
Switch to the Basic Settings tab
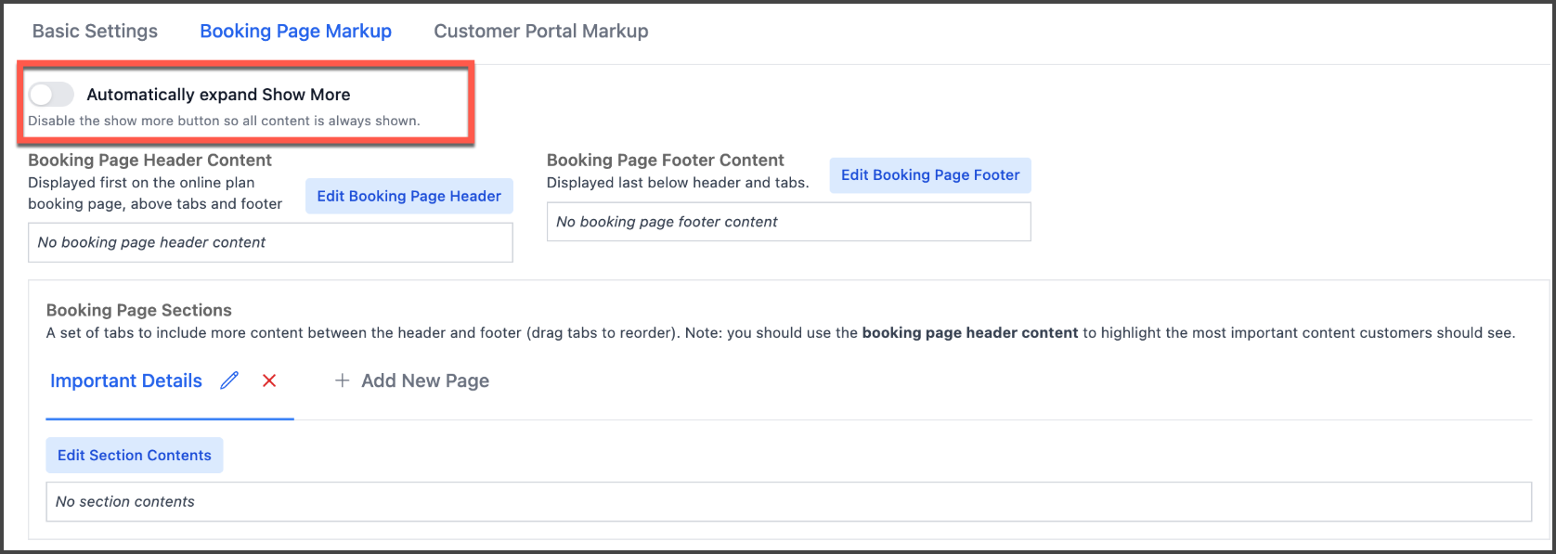(95, 31)
